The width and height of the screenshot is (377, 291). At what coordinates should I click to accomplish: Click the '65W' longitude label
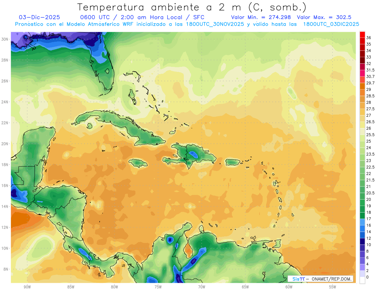tap(245, 287)
